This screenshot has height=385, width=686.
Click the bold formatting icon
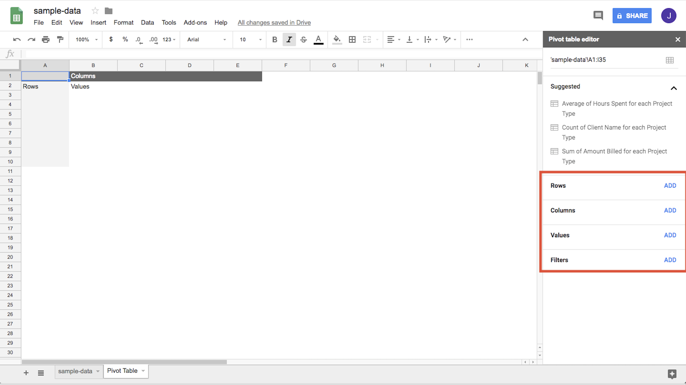click(274, 39)
